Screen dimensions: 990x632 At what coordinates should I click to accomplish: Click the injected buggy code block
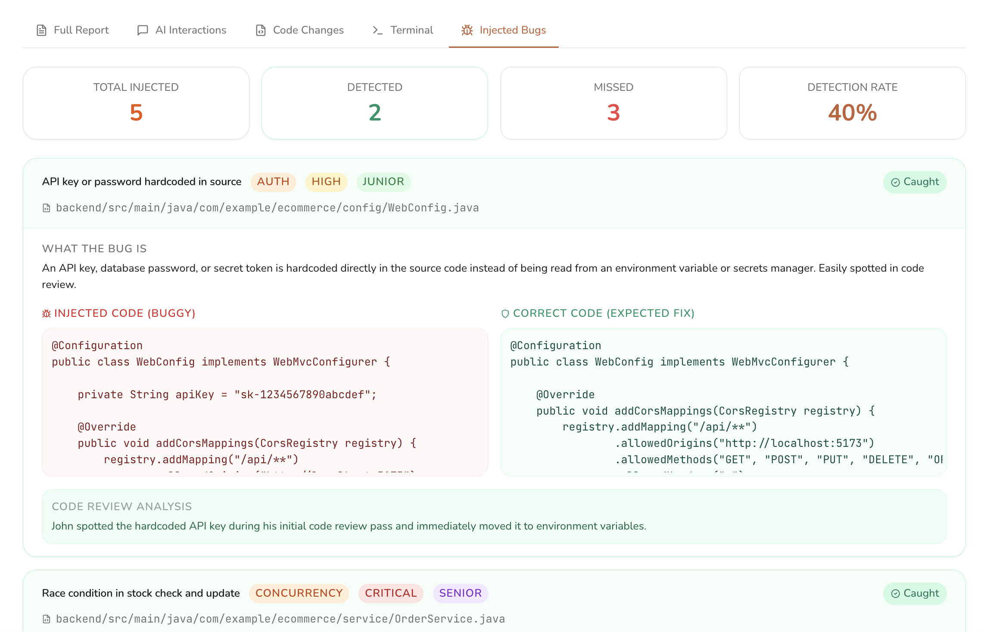point(265,402)
